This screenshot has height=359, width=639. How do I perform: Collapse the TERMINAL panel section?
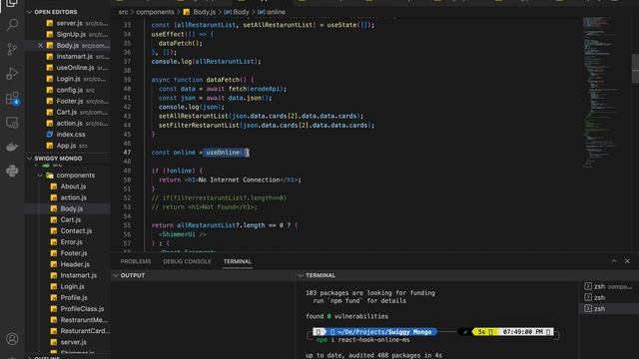click(x=301, y=275)
